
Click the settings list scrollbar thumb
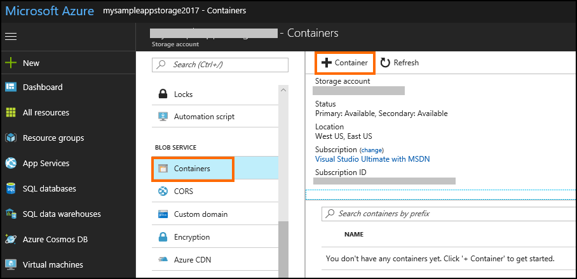(x=283, y=250)
